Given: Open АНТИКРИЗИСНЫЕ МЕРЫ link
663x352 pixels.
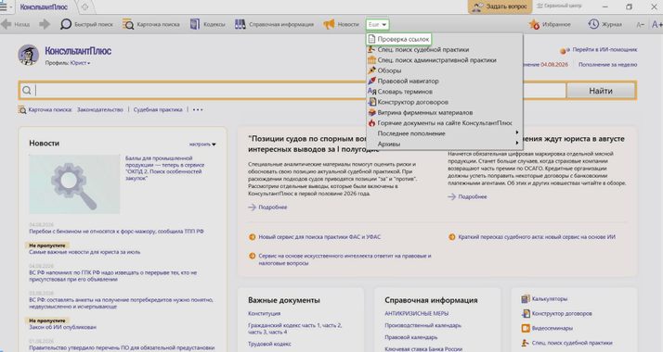Looking at the screenshot, I should point(417,314).
